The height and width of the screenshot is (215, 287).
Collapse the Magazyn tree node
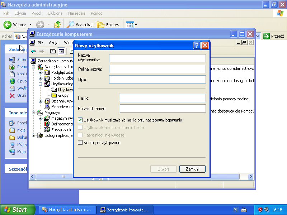34,113
